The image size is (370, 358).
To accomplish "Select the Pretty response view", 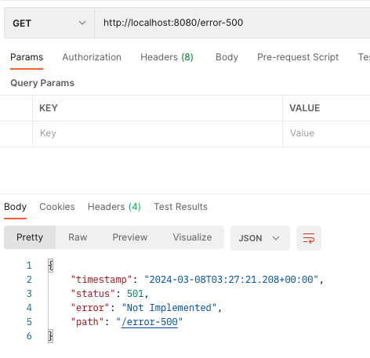I will (30, 237).
